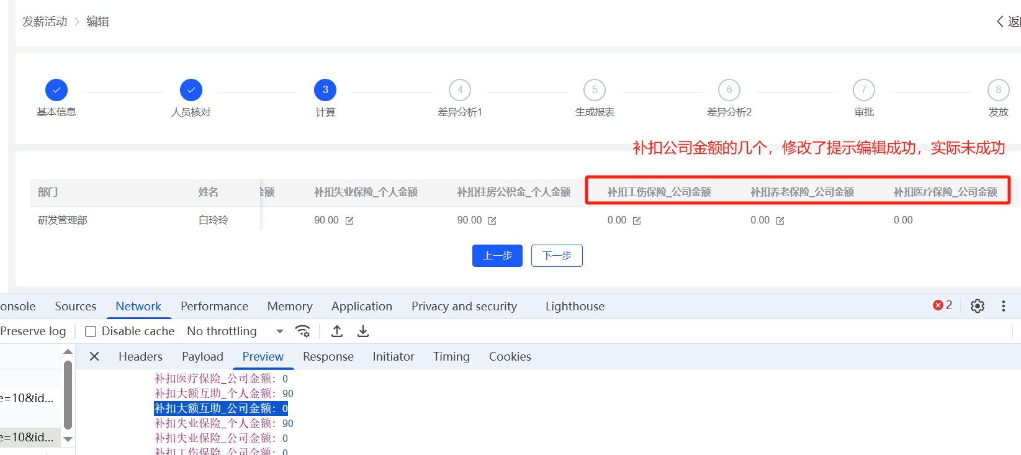The height and width of the screenshot is (455, 1021).
Task: Click the 姓名 column header
Action: pos(209,192)
